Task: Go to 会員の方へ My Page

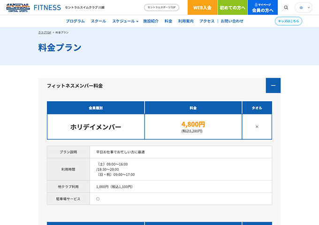Action: 263,7
